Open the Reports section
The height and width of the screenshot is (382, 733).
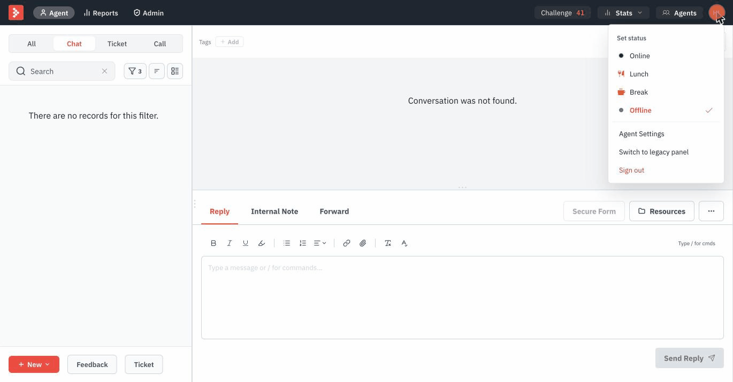(101, 13)
